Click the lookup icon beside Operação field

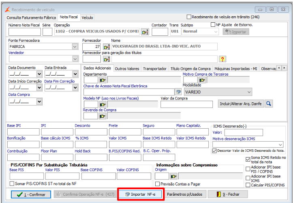[145, 31]
